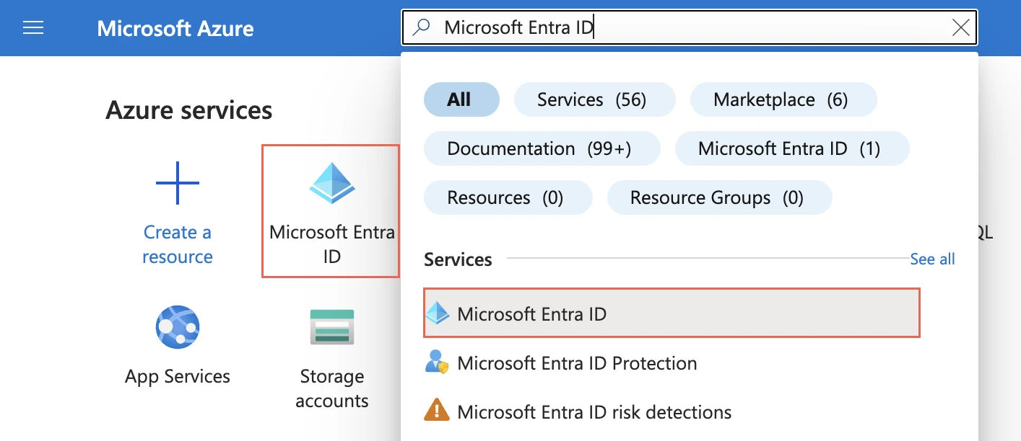The width and height of the screenshot is (1021, 441).
Task: Open the App Services globe icon
Action: [177, 327]
